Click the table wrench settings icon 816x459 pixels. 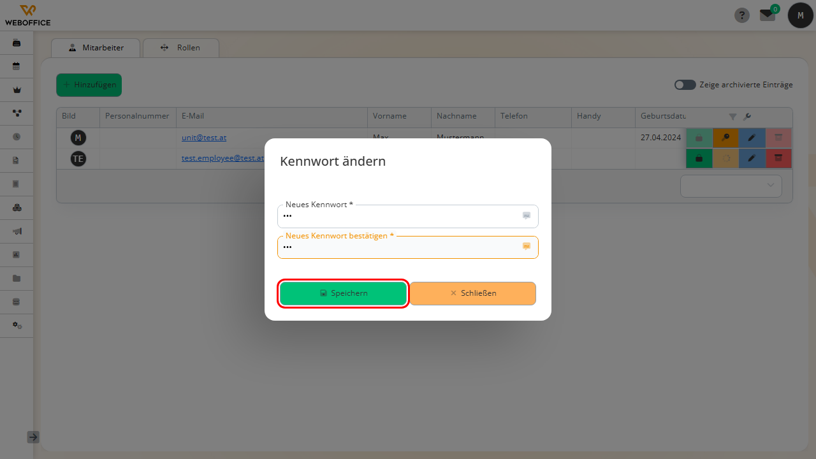point(747,117)
